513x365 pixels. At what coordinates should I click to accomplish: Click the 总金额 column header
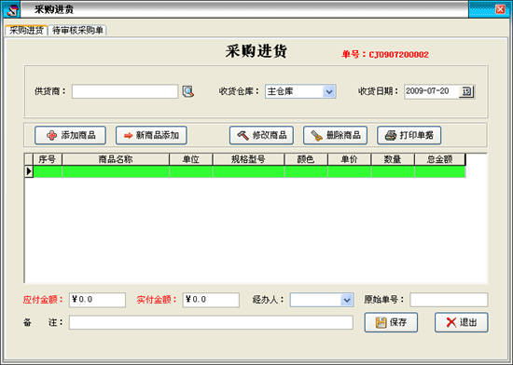pyautogui.click(x=439, y=159)
